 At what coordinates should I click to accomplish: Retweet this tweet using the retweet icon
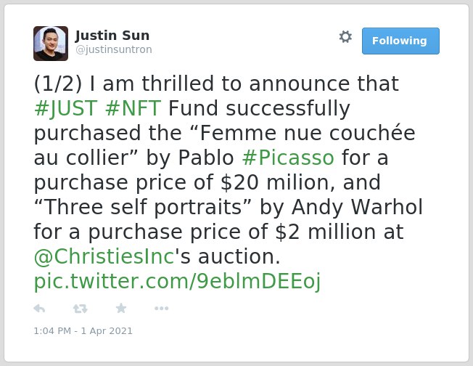(81, 309)
